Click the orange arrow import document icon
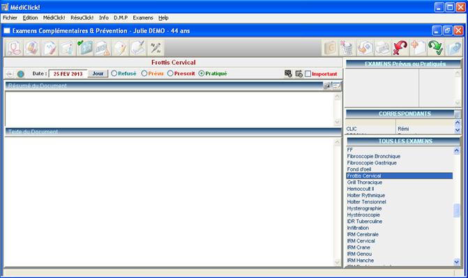The image size is (468, 278). (x=365, y=47)
